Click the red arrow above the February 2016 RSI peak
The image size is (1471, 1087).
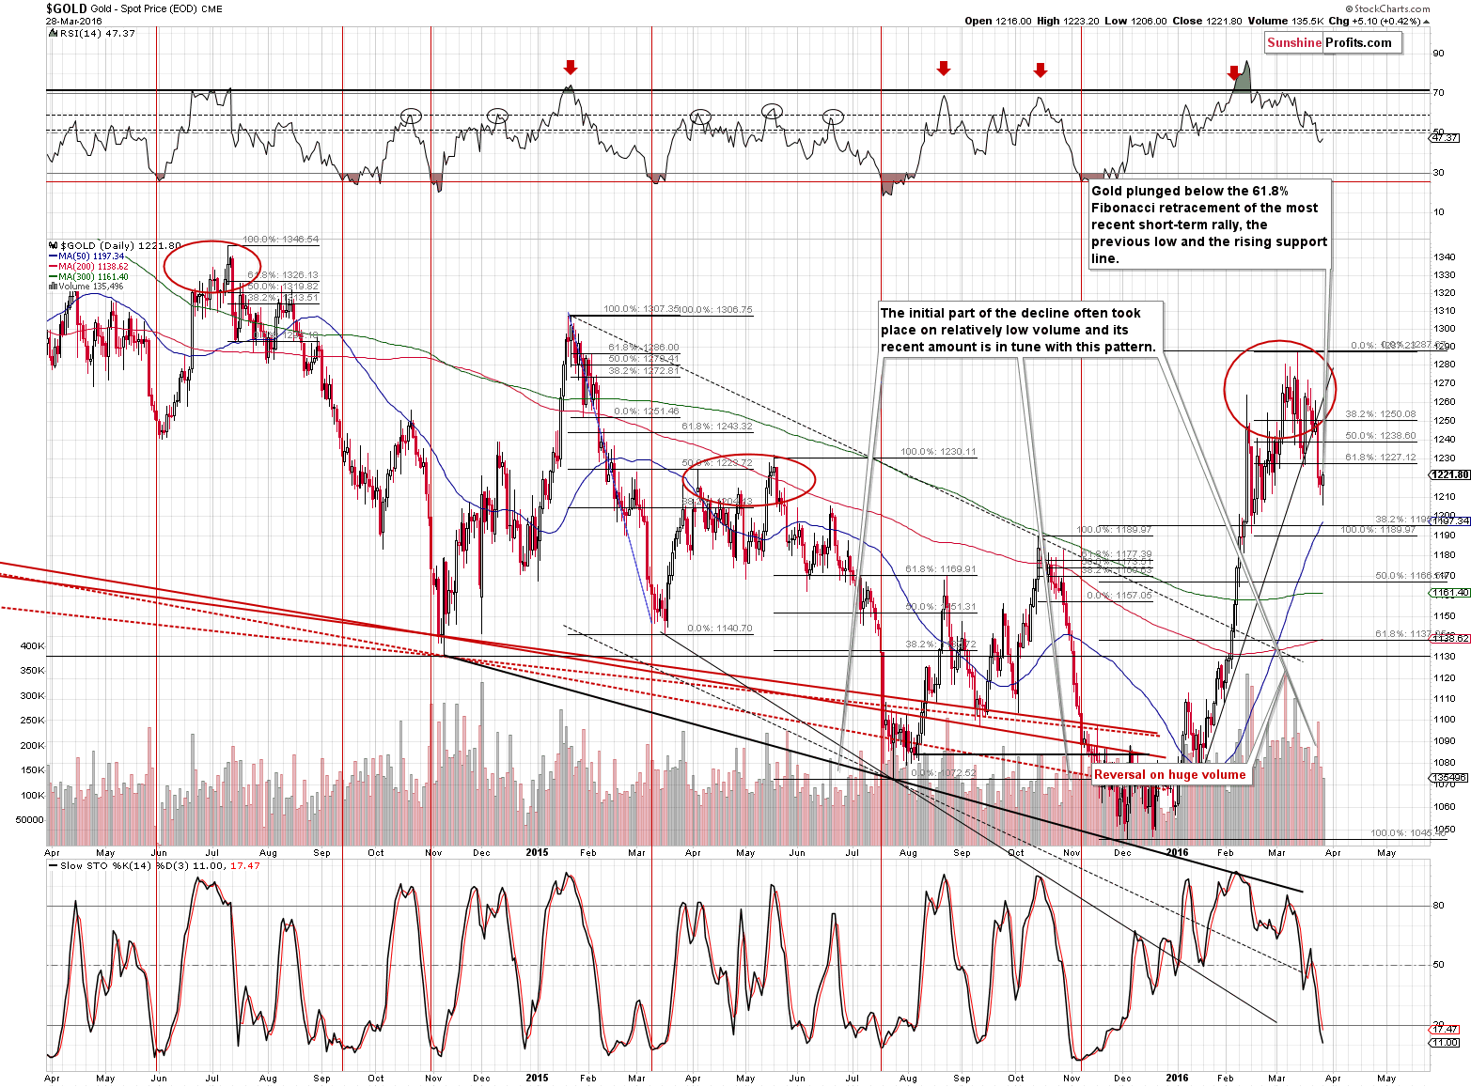[1234, 72]
